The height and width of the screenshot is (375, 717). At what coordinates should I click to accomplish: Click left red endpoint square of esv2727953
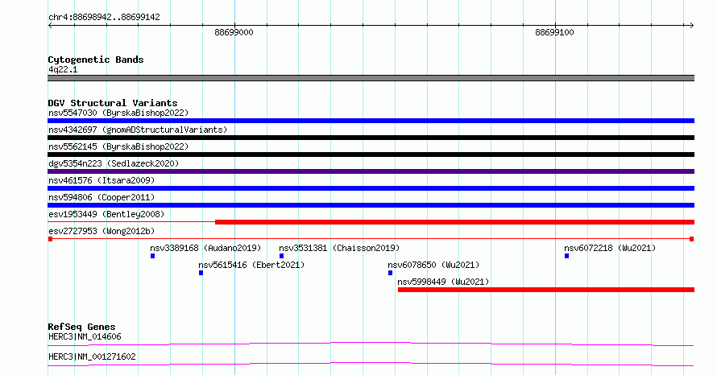[x=50, y=239]
